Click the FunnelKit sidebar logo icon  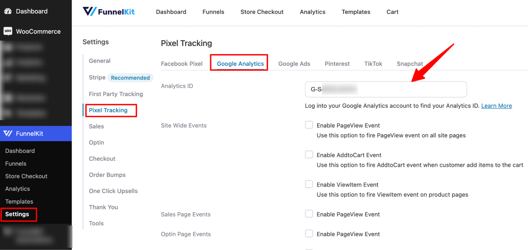[x=8, y=134]
